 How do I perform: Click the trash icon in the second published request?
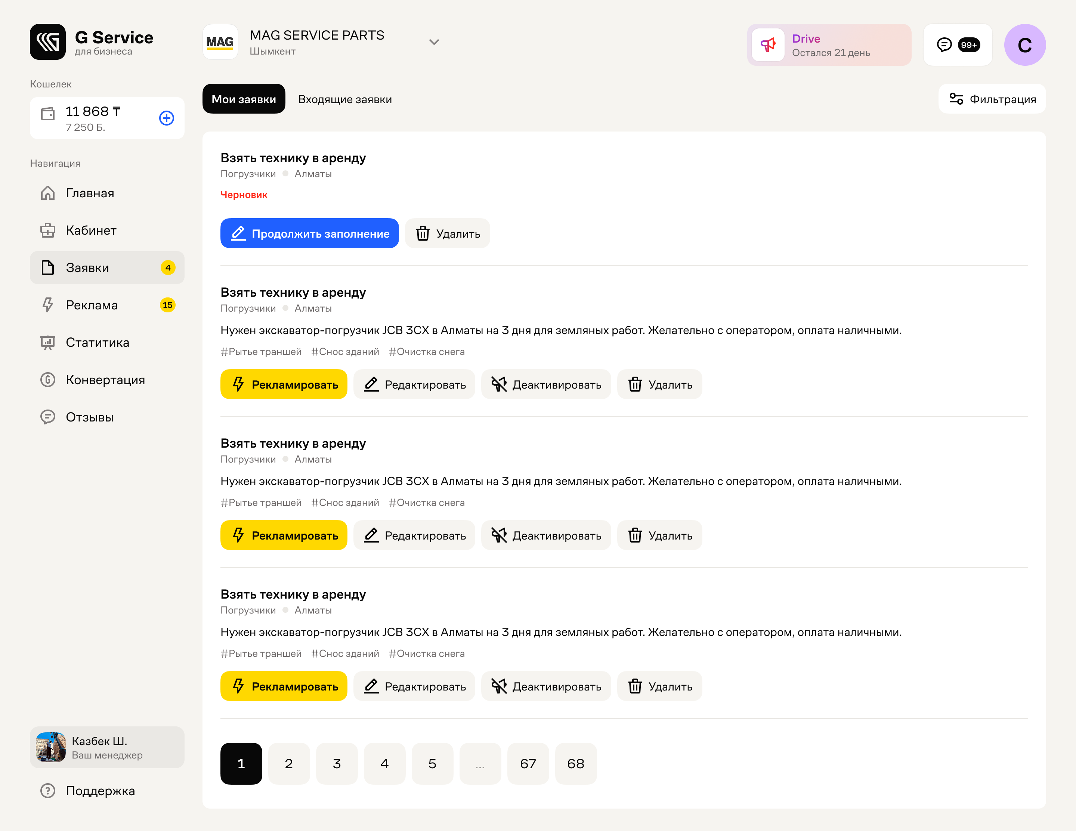(x=634, y=535)
